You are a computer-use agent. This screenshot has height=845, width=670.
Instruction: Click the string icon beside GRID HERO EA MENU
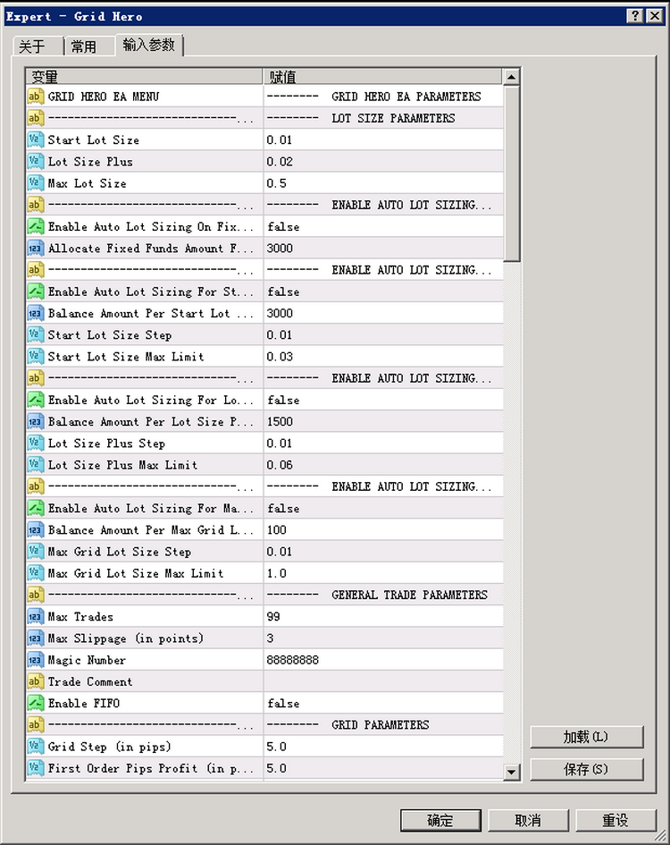(35, 97)
